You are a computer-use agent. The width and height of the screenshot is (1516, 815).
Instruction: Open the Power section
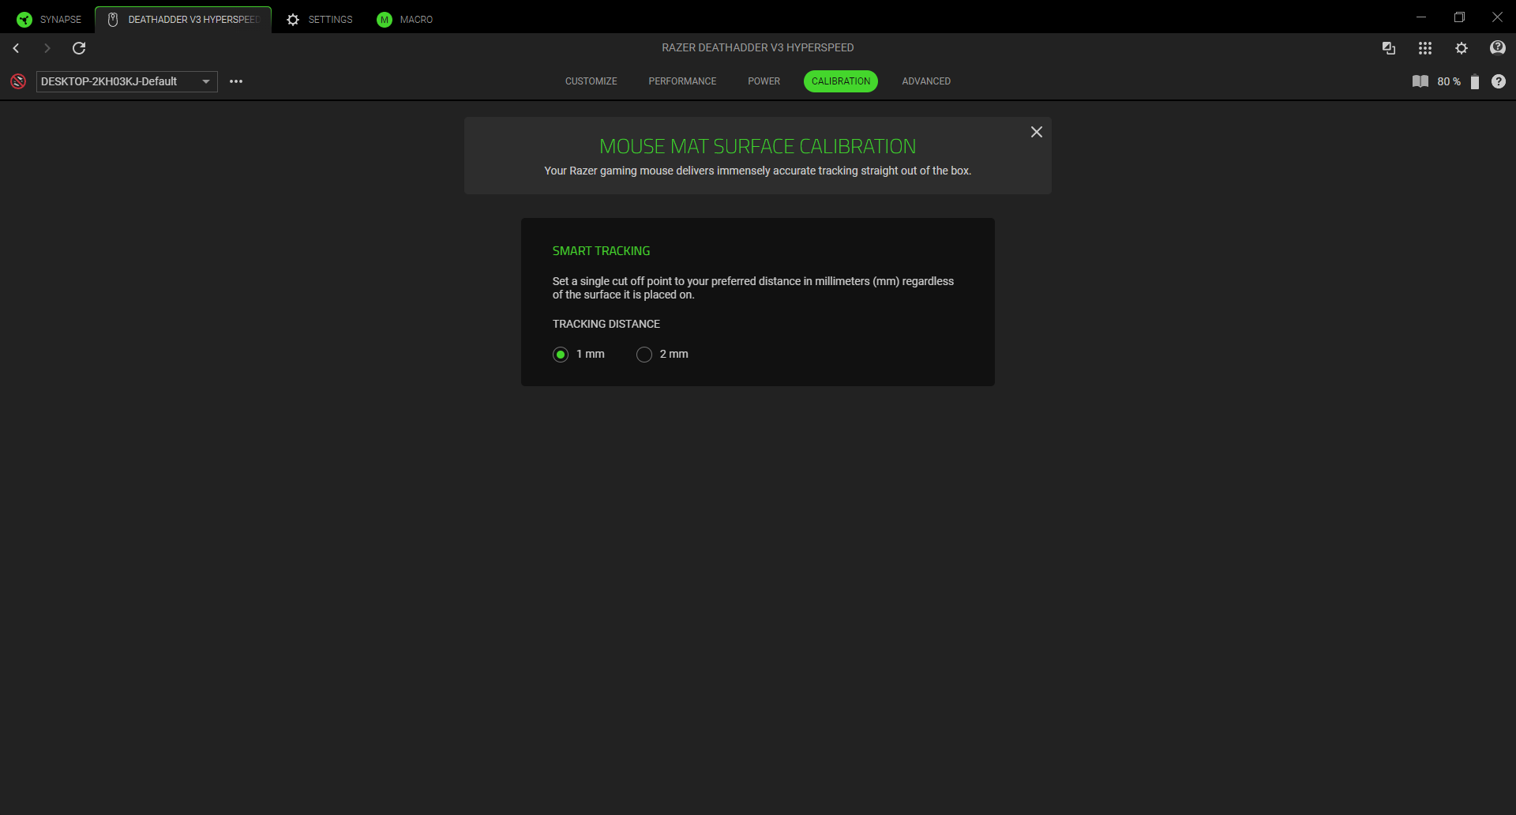pyautogui.click(x=764, y=81)
